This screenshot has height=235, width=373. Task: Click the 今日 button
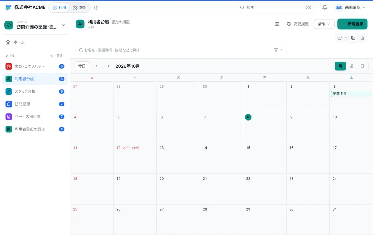click(x=82, y=66)
